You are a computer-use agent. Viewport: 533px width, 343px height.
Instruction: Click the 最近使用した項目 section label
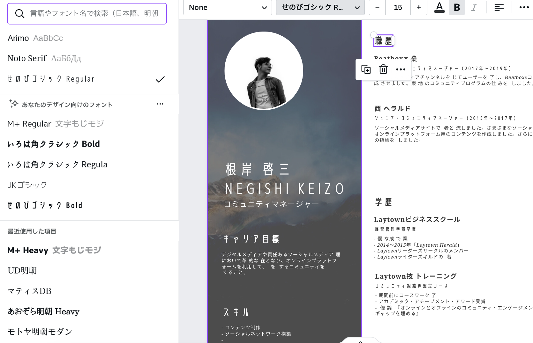[x=32, y=231]
